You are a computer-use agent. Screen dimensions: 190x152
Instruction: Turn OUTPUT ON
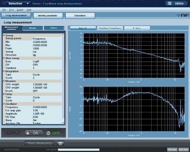34,133
